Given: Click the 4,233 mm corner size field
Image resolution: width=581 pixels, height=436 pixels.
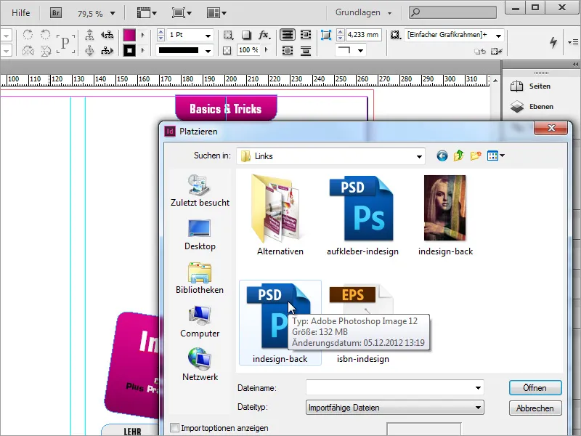Looking at the screenshot, I should pos(364,35).
